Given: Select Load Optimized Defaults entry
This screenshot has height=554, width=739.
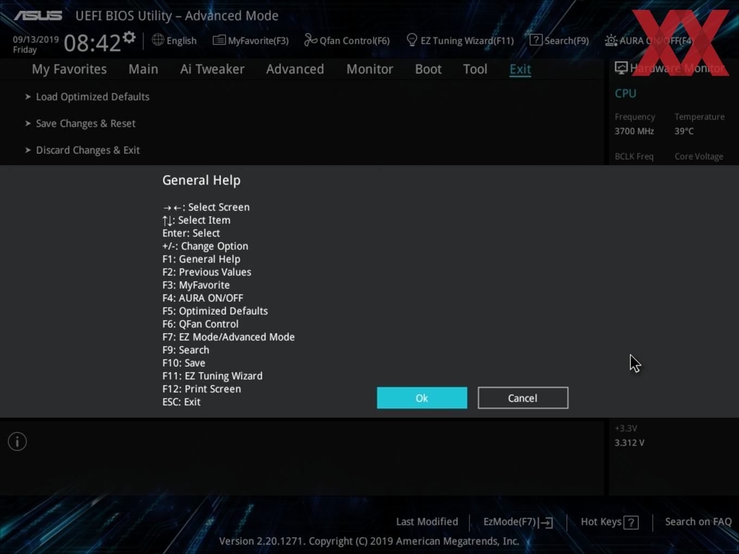Looking at the screenshot, I should (x=92, y=97).
